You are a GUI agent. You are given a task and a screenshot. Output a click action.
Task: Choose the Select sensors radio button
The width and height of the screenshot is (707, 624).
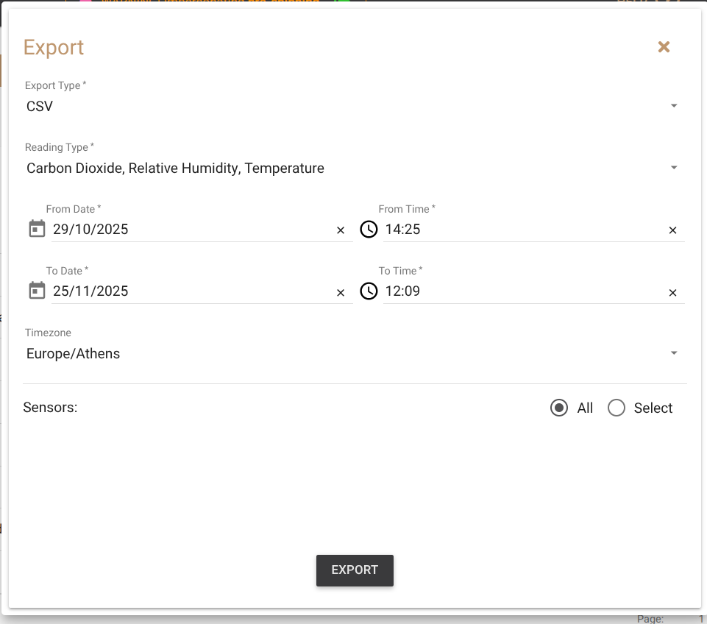617,408
